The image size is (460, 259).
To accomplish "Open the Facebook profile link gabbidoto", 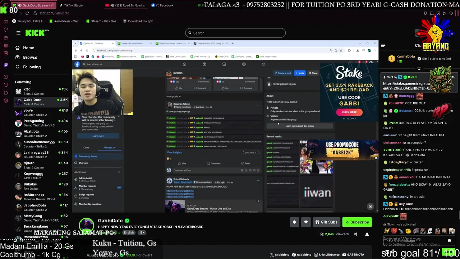I will pos(302,255).
